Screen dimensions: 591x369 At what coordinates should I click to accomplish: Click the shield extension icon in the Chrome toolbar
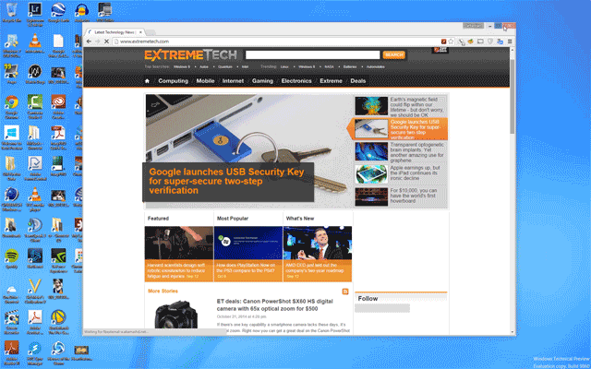[490, 42]
